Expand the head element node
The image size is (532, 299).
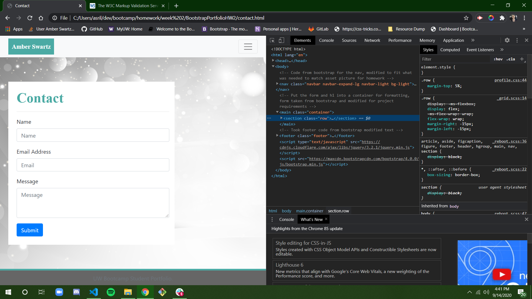[273, 60]
